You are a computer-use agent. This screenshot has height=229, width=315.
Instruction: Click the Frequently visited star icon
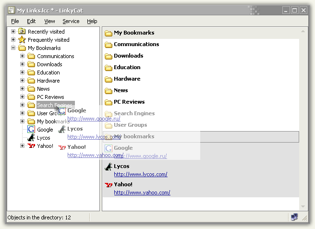(x=22, y=39)
